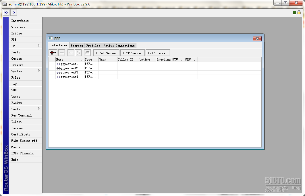Open the Bridge sidebar menu
The image size is (305, 196).
coord(25,33)
